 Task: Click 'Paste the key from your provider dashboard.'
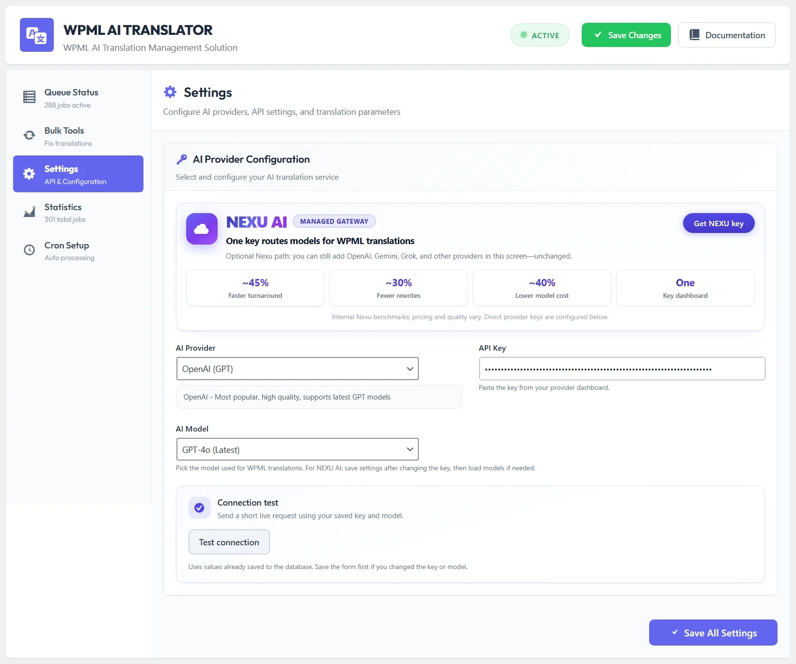pos(544,387)
